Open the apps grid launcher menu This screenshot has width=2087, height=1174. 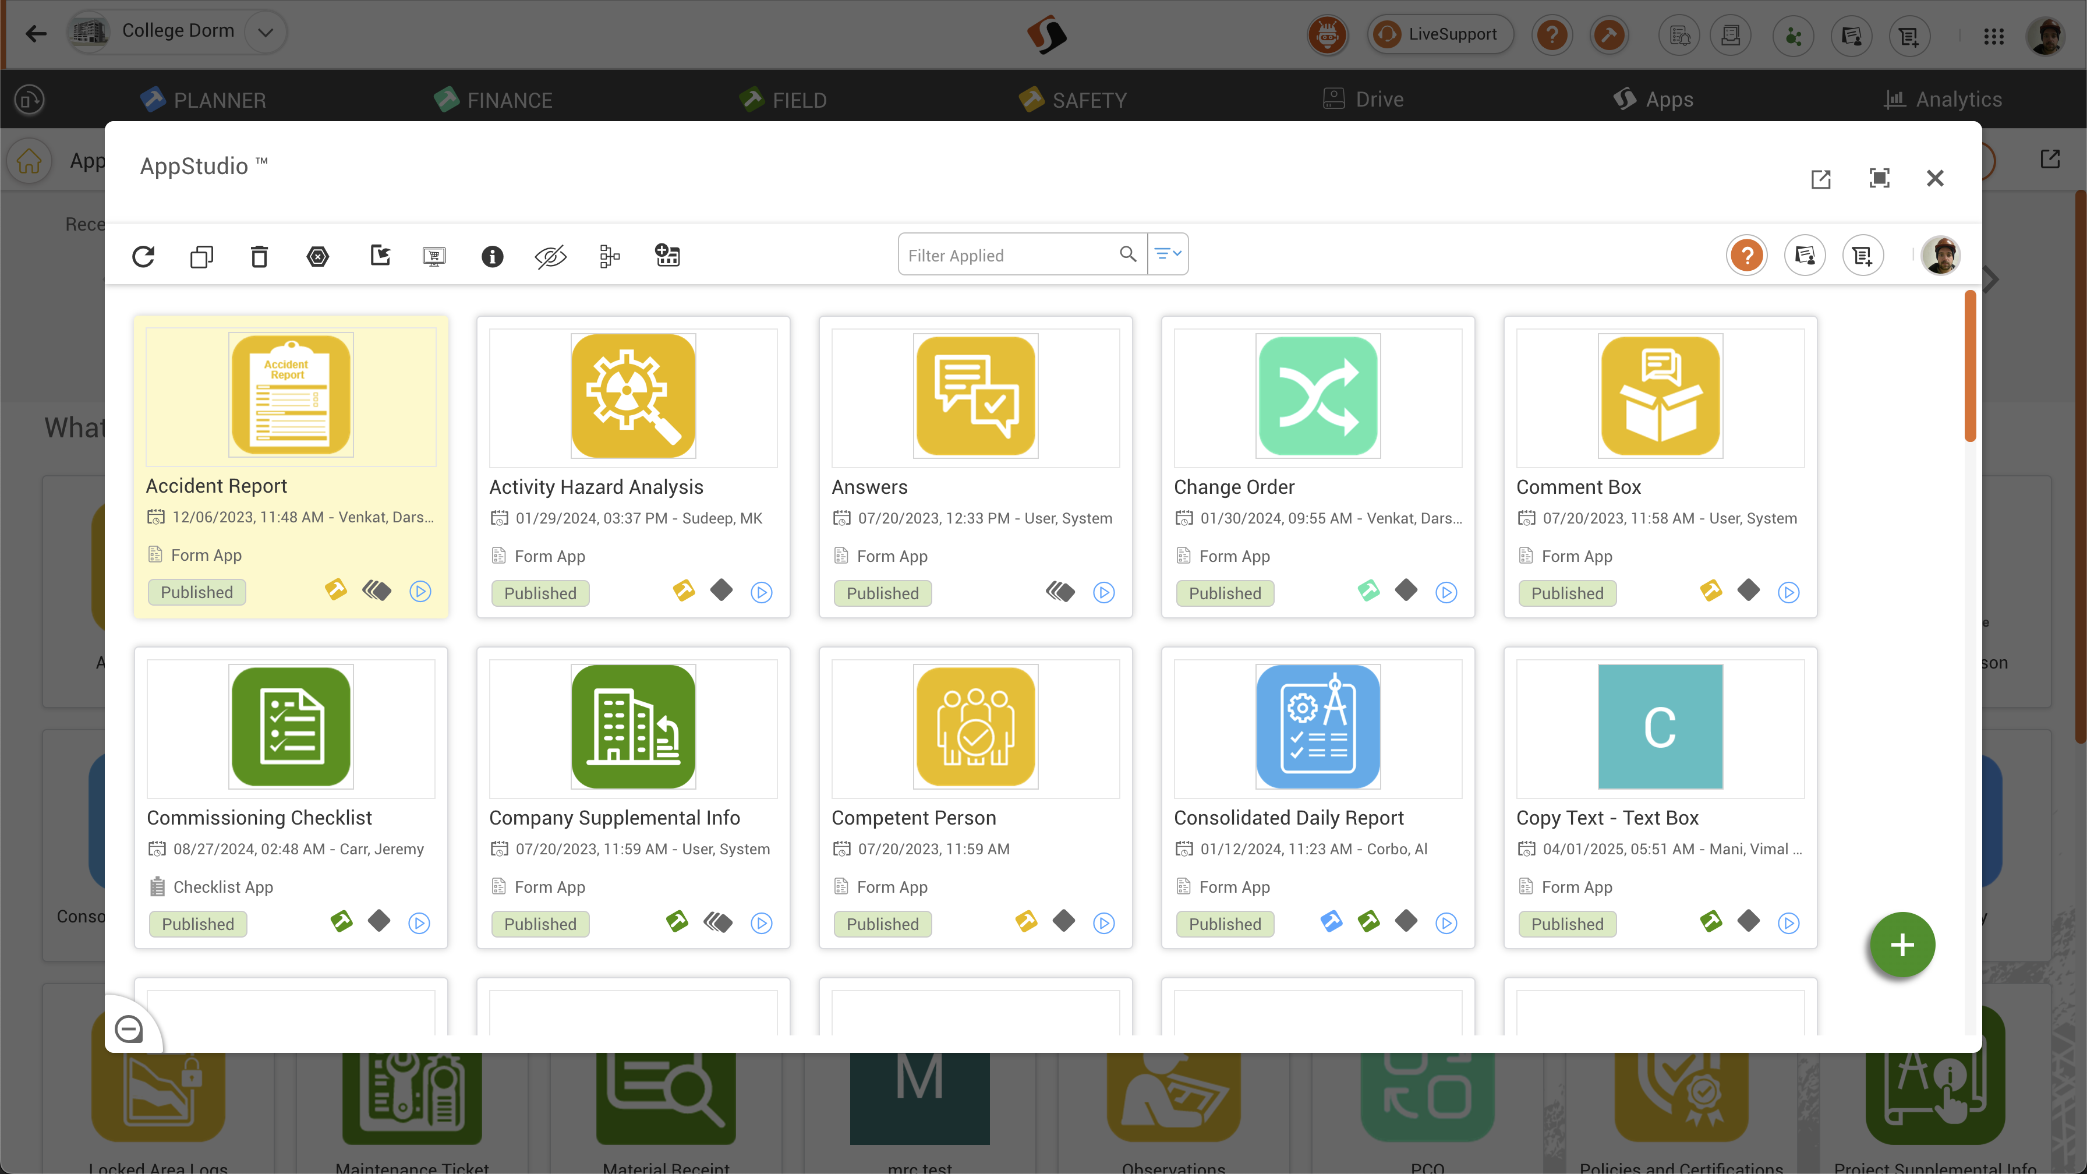tap(1993, 36)
